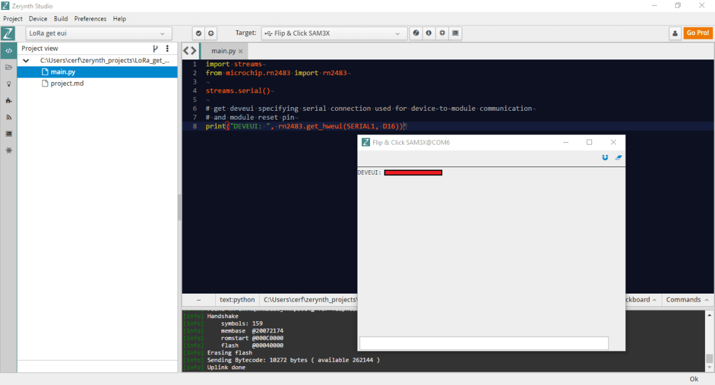715x385 pixels.
Task: Open the atom-shaped sidebar icon
Action: click(9, 150)
